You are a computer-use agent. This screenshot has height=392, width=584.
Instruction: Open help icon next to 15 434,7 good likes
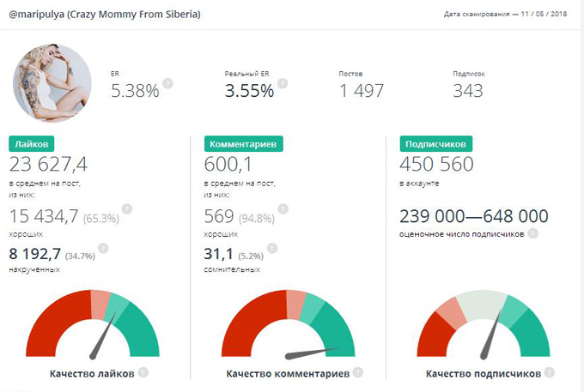click(127, 208)
